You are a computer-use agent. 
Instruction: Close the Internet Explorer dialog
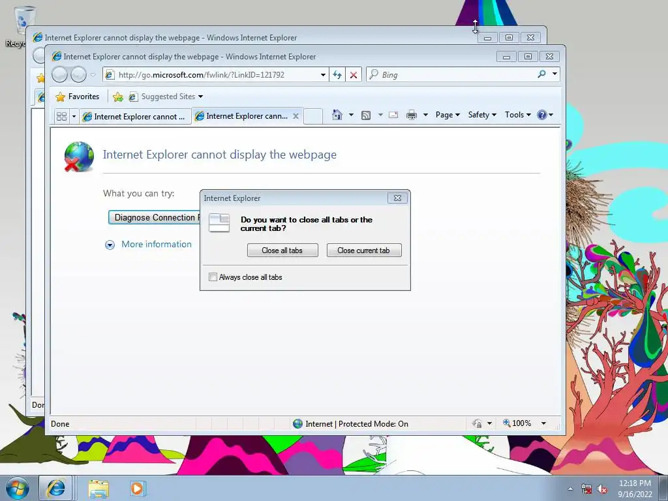[x=397, y=198]
